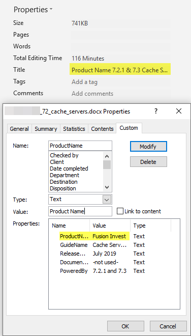This screenshot has height=336, width=191.
Task: Click the OK button
Action: tap(125, 326)
